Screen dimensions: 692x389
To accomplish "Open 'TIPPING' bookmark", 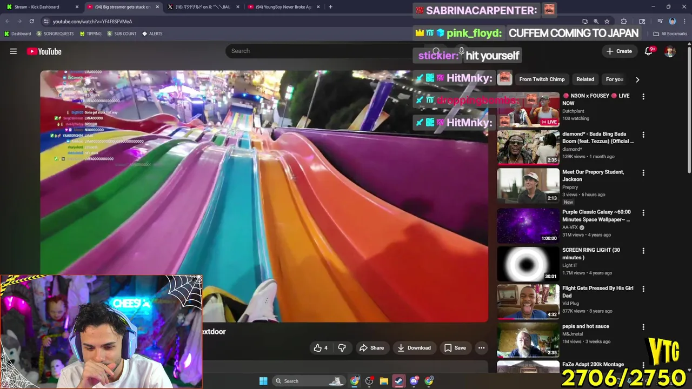I will 90,33.
